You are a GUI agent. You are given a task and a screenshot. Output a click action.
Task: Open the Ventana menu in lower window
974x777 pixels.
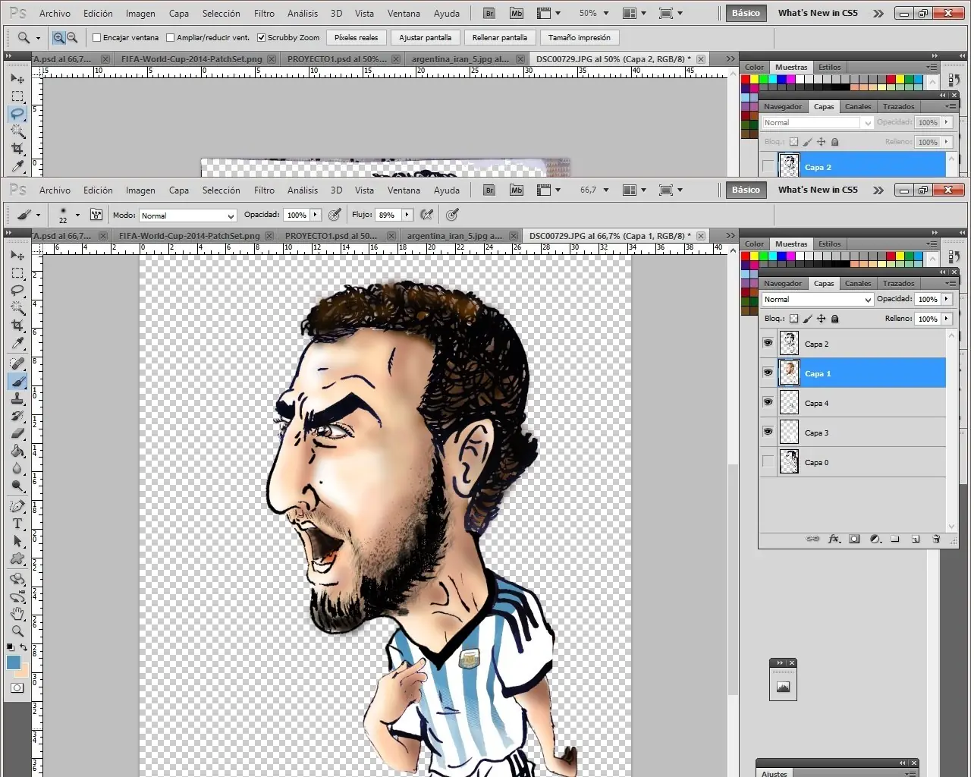pos(404,190)
